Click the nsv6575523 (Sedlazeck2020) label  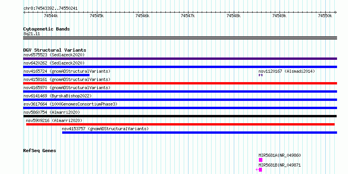pyautogui.click(x=54, y=55)
